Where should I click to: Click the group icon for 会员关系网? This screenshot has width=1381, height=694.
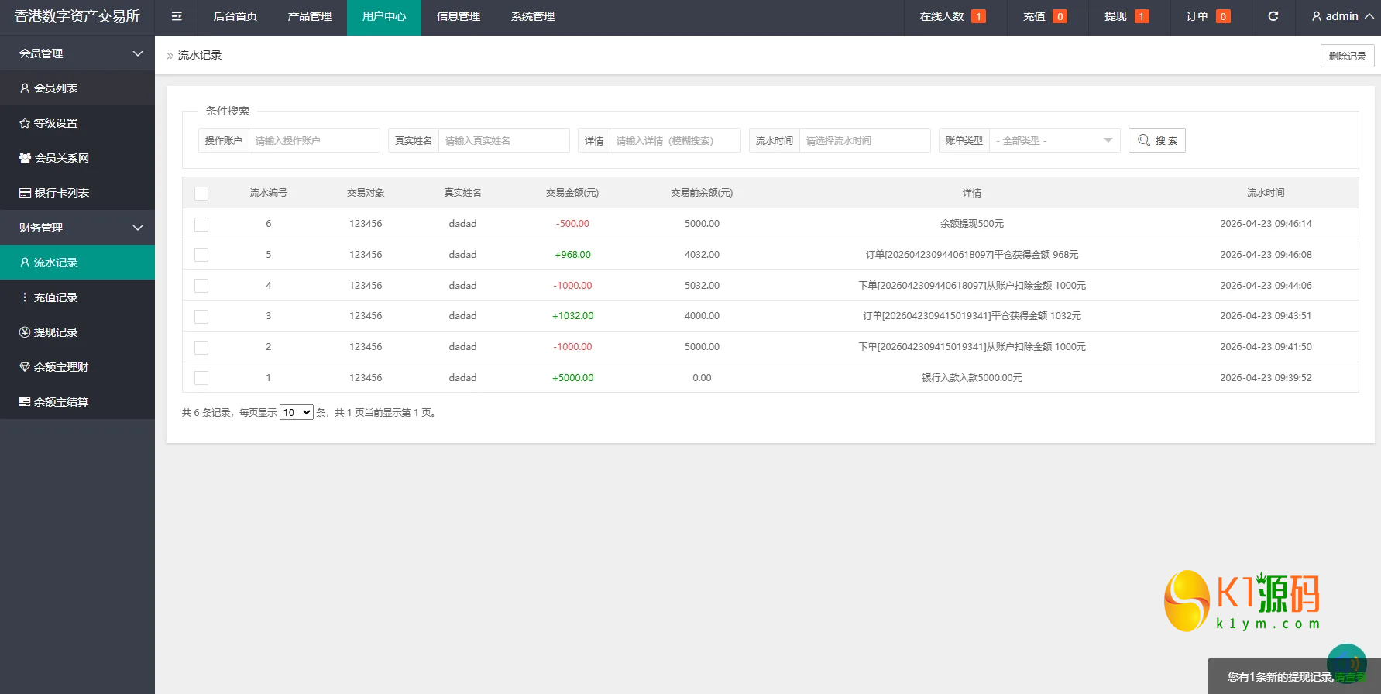(25, 158)
